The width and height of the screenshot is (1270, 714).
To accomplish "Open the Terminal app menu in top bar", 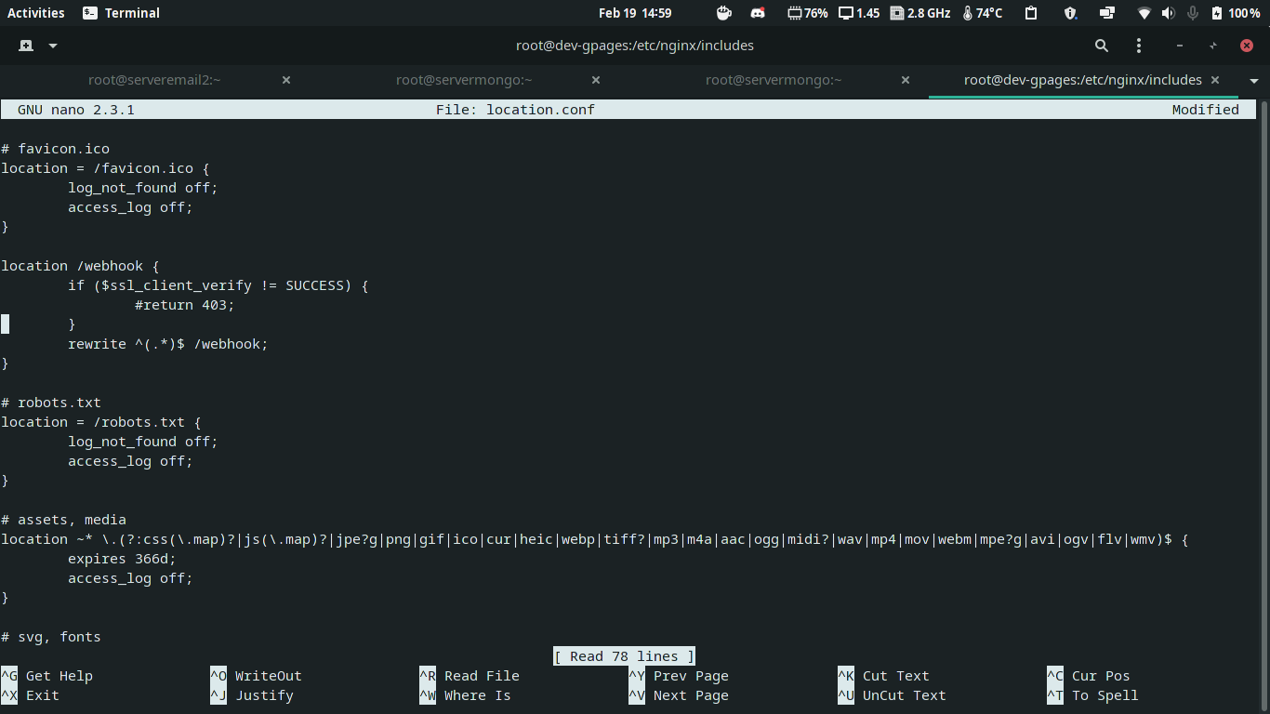I will click(x=121, y=13).
